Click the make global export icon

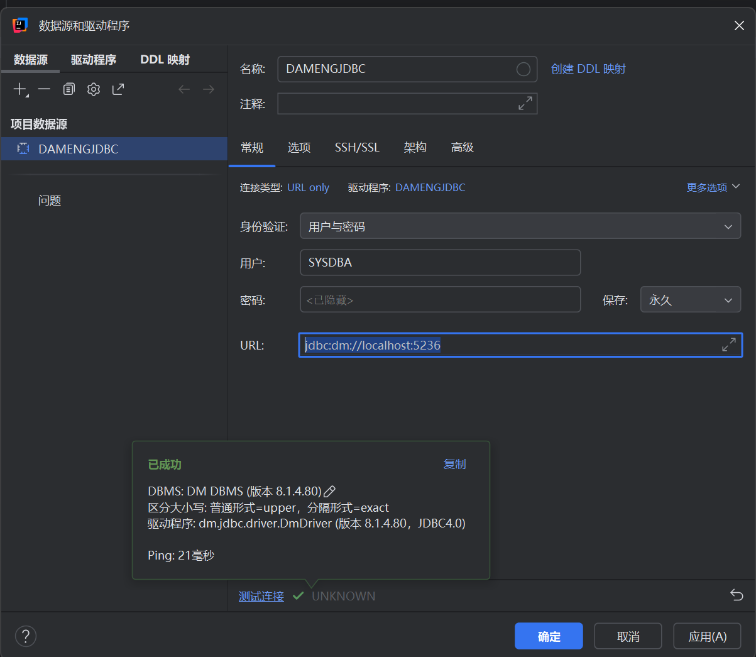tap(118, 89)
